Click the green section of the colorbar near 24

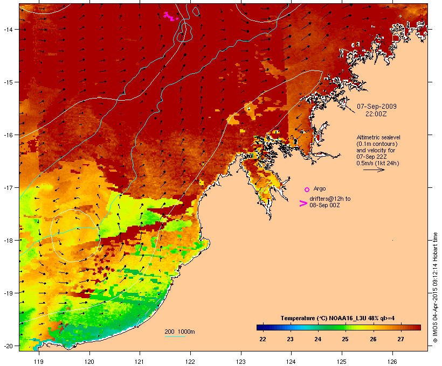click(x=321, y=327)
